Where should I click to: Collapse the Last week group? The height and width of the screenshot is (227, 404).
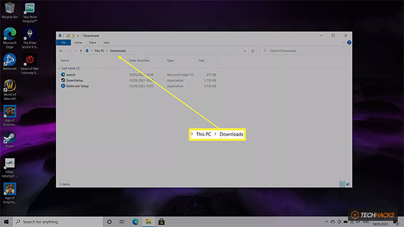tap(59, 68)
